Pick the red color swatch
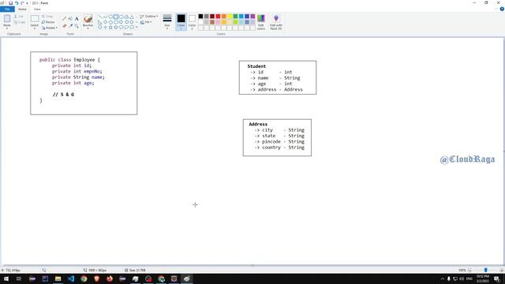 218,16
